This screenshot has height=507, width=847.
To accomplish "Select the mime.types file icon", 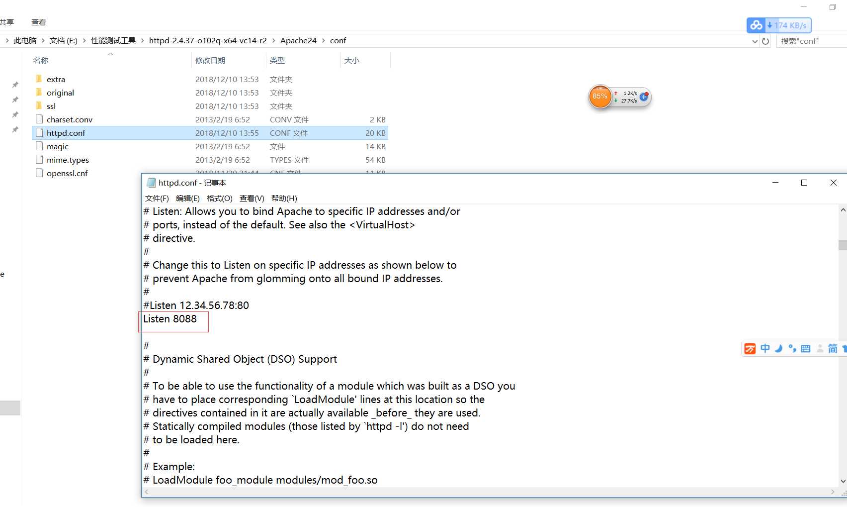I will [39, 159].
